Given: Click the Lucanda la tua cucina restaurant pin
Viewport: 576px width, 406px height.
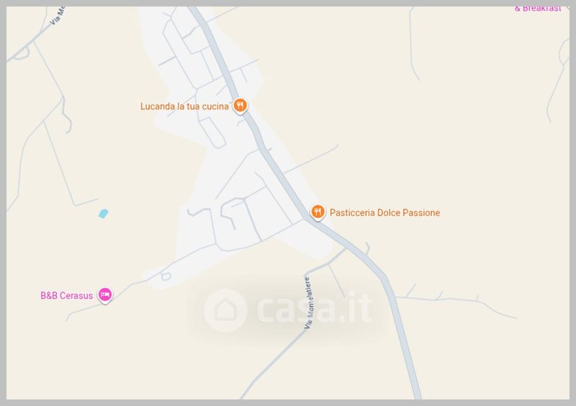Looking at the screenshot, I should 240,106.
